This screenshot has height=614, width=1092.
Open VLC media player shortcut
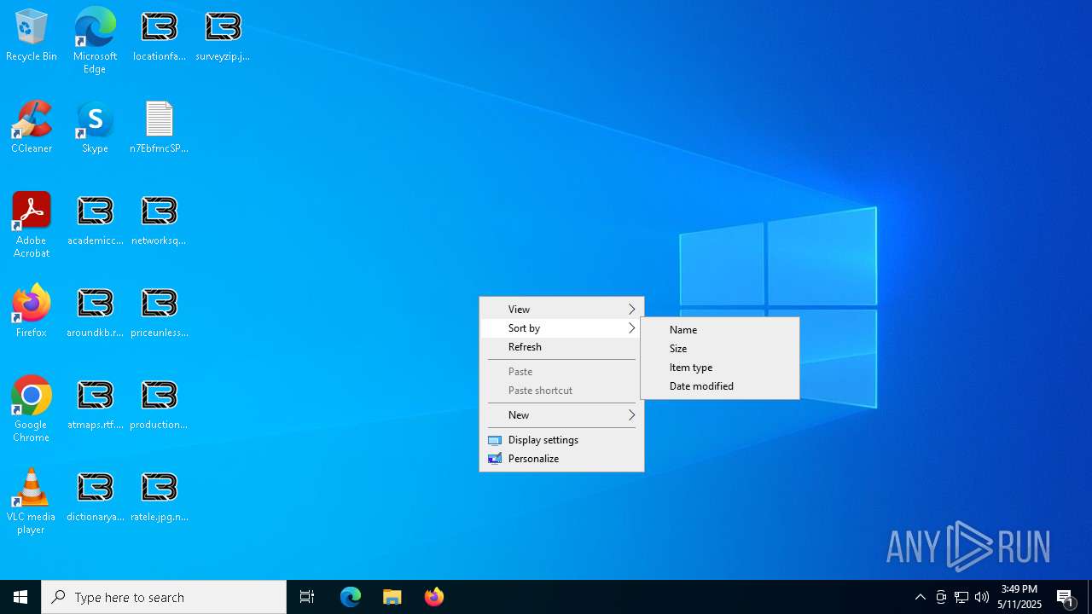32,501
